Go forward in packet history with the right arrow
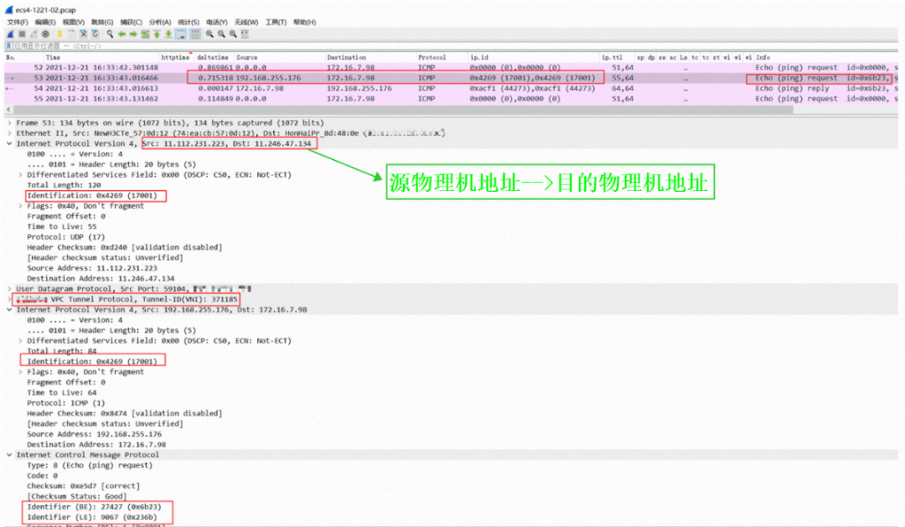Screen dimensions: 905x527 (133, 34)
